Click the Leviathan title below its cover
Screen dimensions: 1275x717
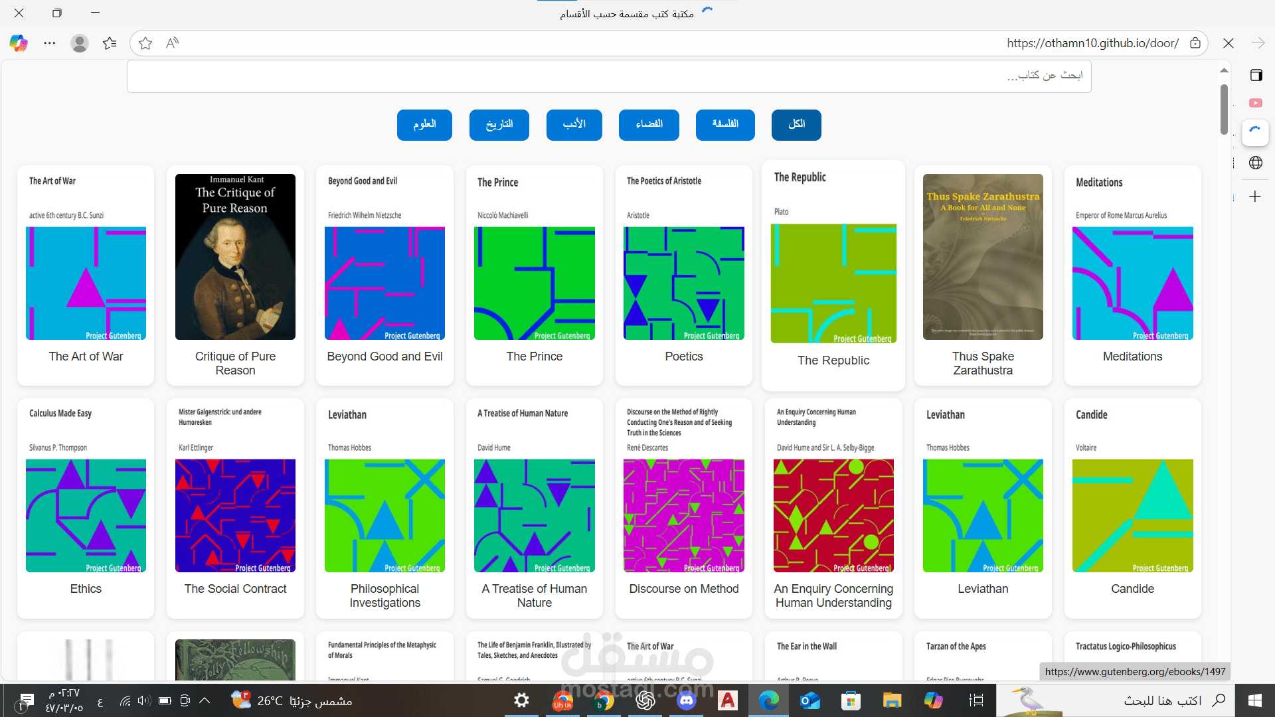[983, 589]
